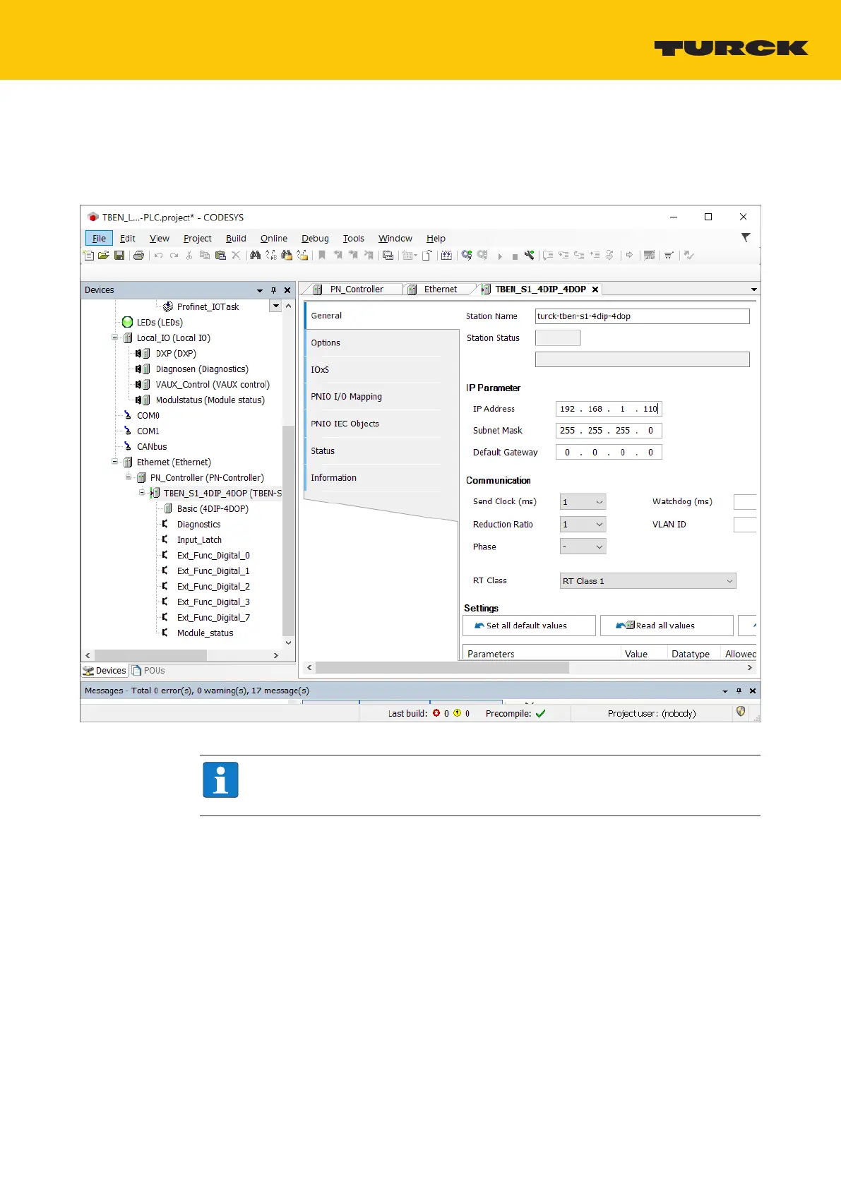Screen dimensions: 841x1189
Task: Click the Station Name input field
Action: [642, 316]
